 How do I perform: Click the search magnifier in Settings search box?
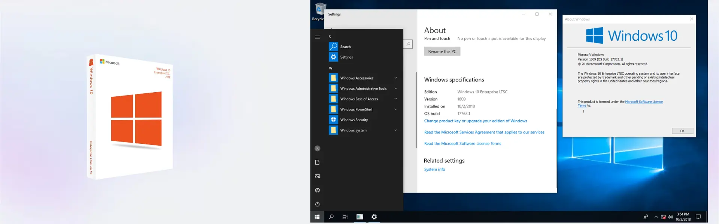tap(408, 44)
